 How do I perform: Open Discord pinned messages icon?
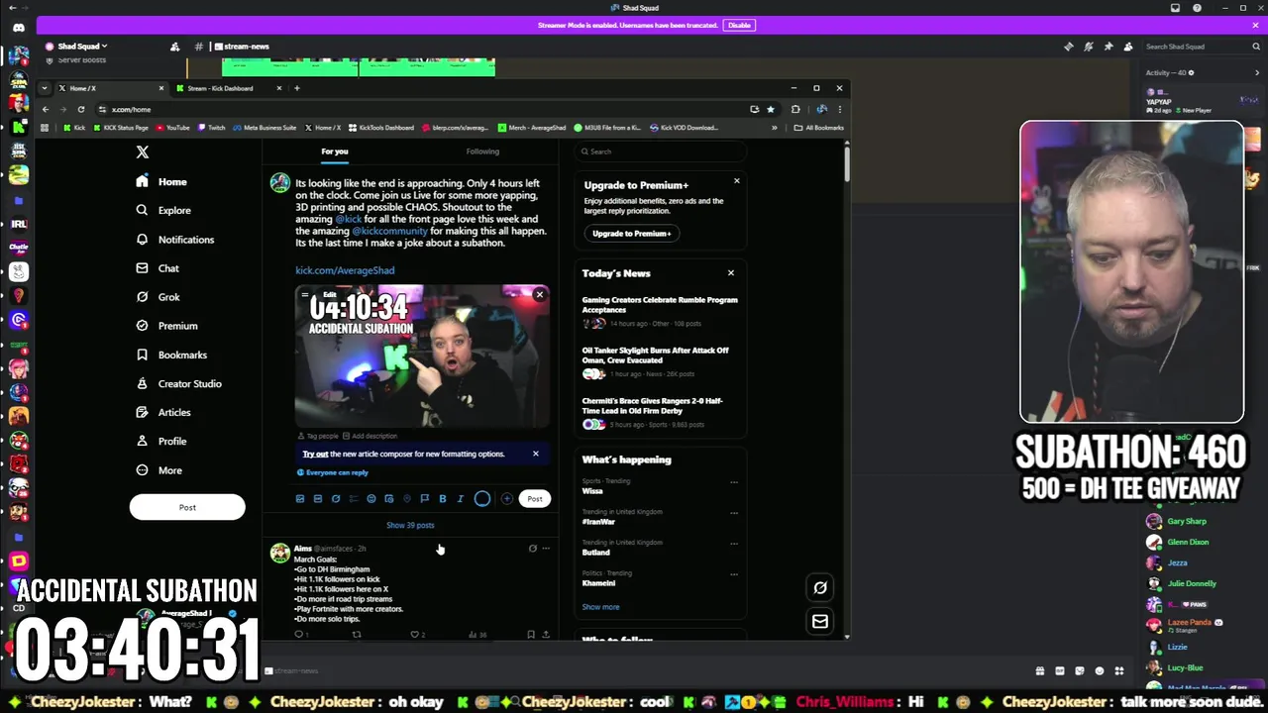[x=1109, y=47]
